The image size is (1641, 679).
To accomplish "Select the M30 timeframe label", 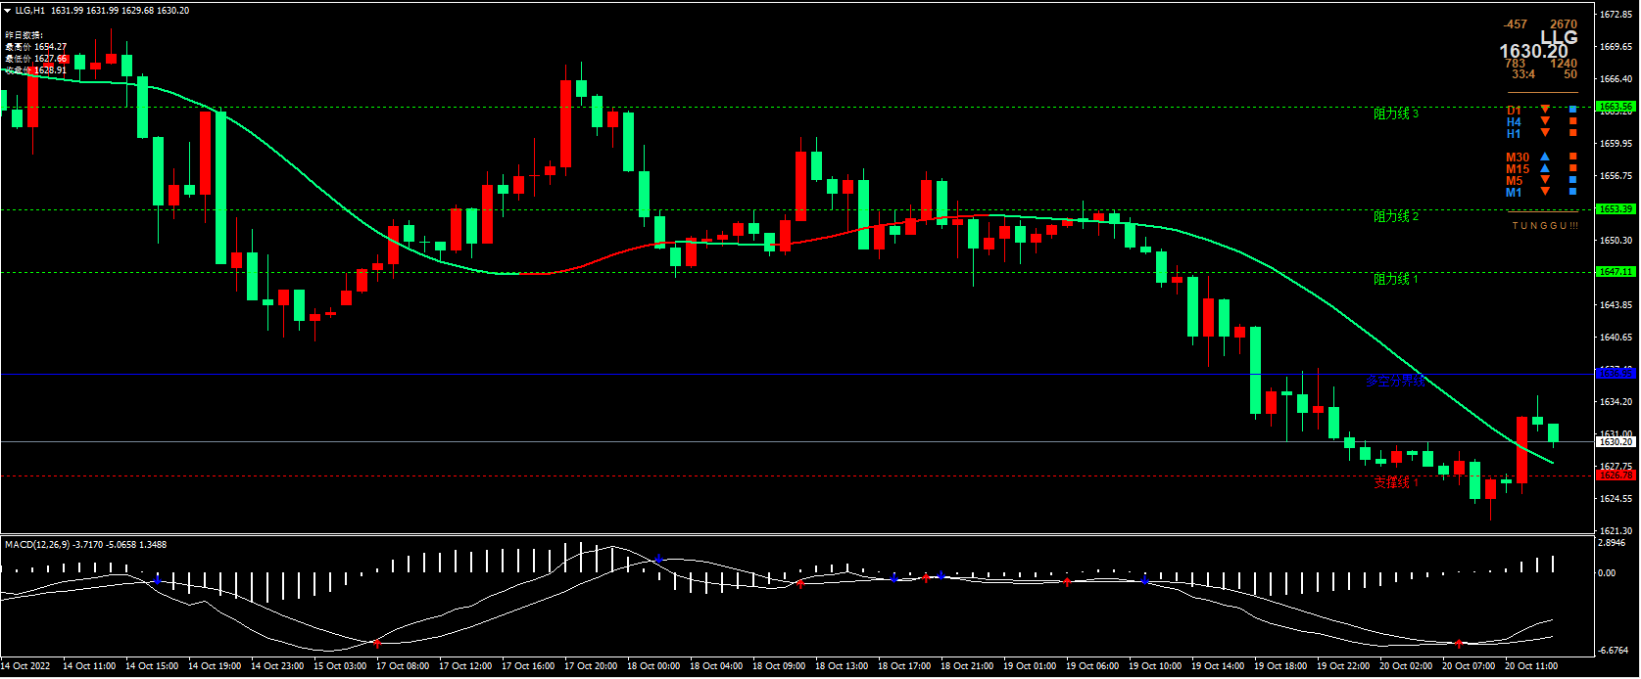I will (x=1518, y=158).
